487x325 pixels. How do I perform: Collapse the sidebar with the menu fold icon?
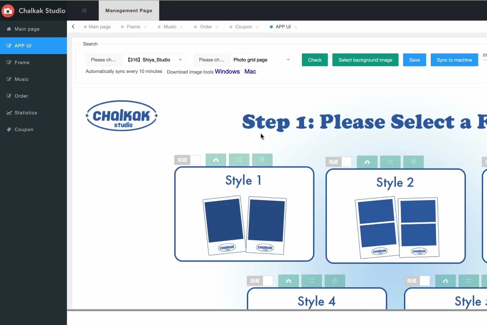[x=84, y=11]
